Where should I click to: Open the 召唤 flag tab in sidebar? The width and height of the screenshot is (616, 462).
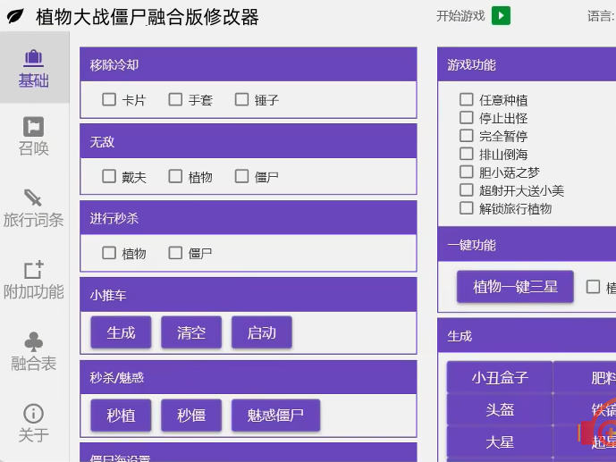[x=34, y=137]
